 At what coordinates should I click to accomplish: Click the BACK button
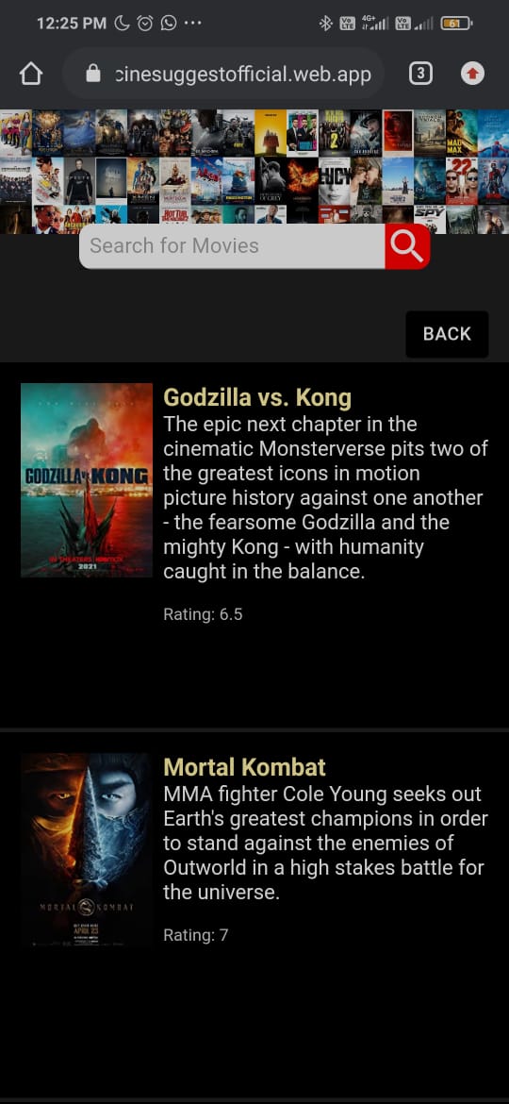pyautogui.click(x=447, y=334)
